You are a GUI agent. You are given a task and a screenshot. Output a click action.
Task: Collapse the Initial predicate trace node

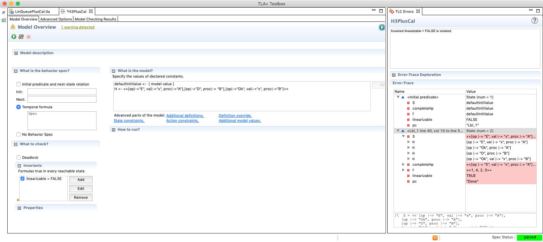(x=398, y=97)
